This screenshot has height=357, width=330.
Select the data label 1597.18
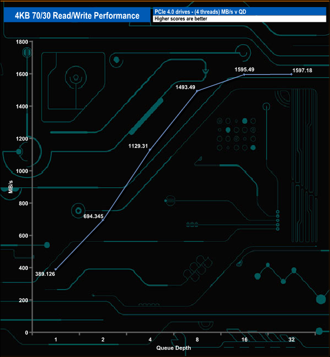point(302,70)
